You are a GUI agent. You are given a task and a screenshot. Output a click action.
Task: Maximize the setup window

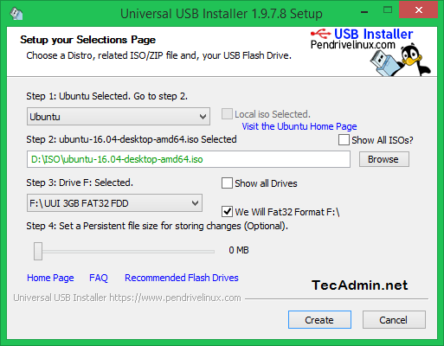pos(388,10)
